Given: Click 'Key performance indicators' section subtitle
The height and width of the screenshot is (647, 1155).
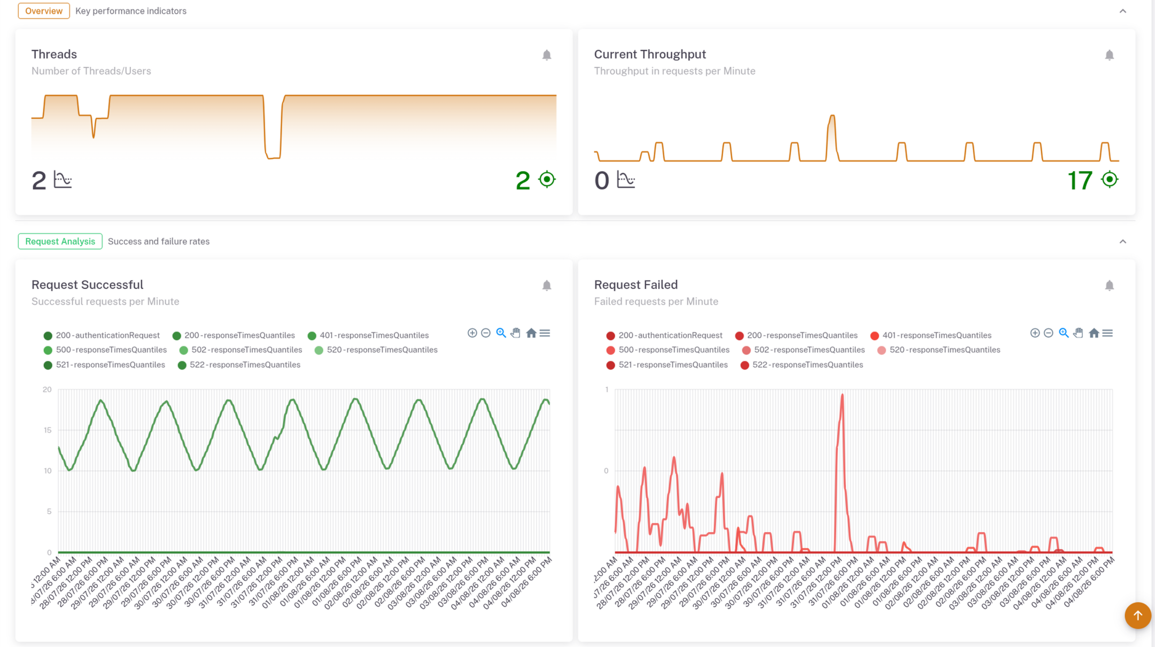Looking at the screenshot, I should pos(131,11).
